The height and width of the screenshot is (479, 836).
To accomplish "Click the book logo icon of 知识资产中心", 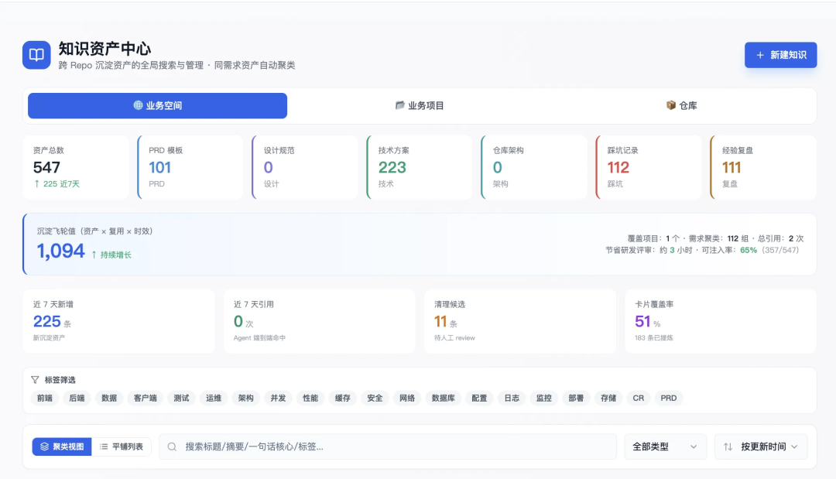I will click(x=36, y=55).
